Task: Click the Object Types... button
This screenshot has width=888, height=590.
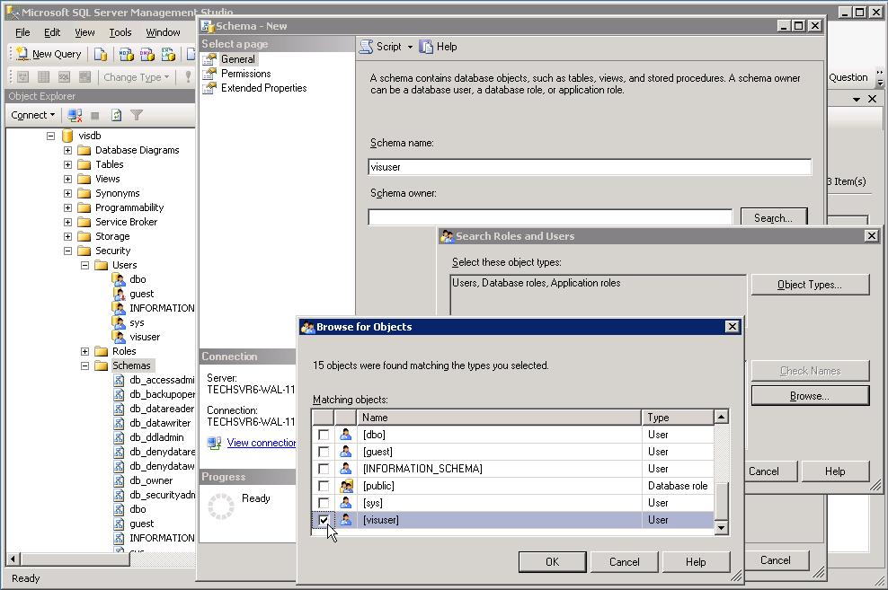Action: (810, 285)
